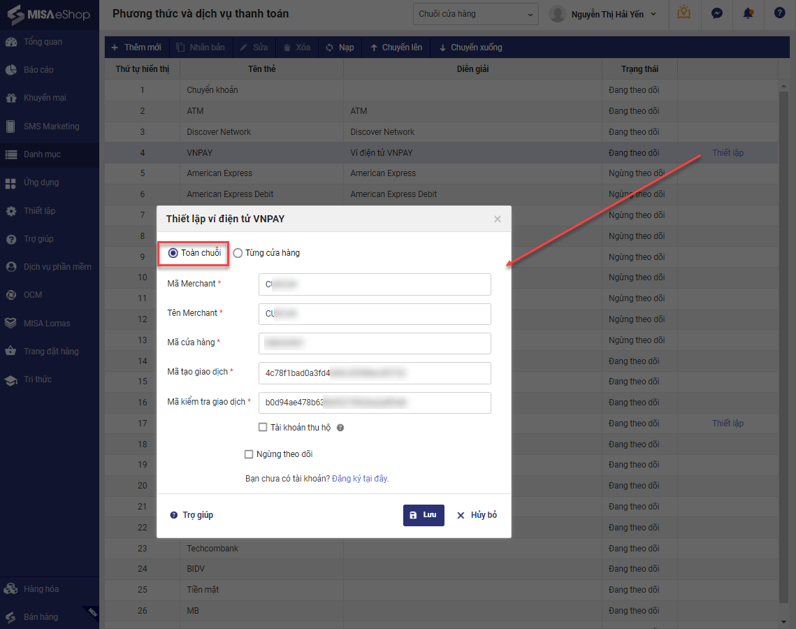
Task: Focus the Mã cửa hàng input field
Action: (x=375, y=343)
